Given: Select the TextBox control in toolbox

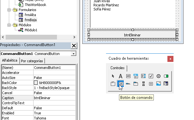Looking at the screenshot, I should (128, 76).
